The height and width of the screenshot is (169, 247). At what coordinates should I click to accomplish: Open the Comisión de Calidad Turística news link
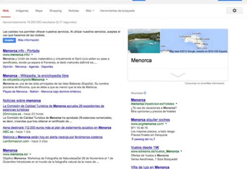click(53, 108)
